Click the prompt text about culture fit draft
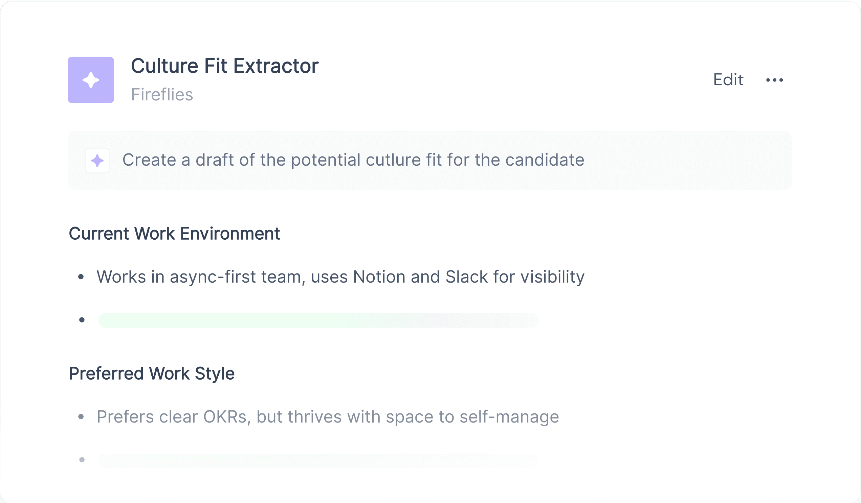This screenshot has height=503, width=861. click(x=353, y=160)
